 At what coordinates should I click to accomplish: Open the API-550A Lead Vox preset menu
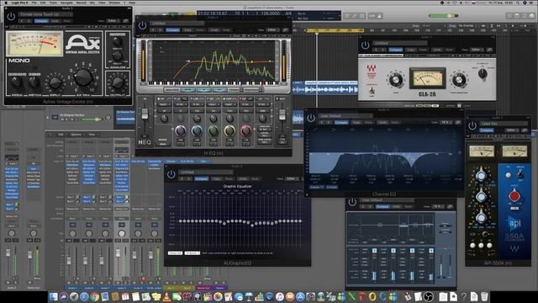coord(504,124)
